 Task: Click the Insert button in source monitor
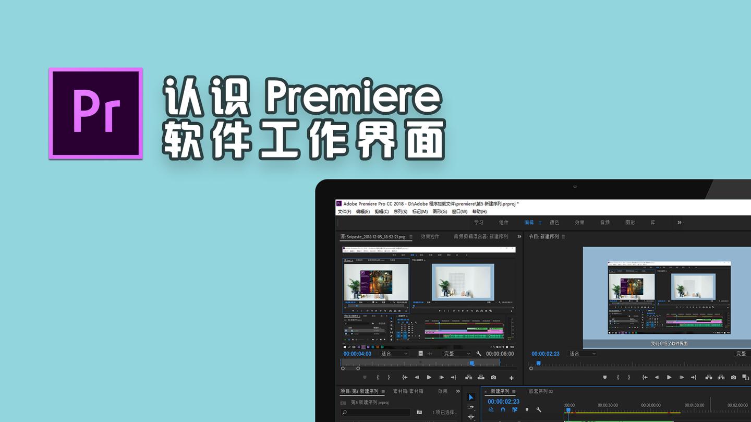tap(468, 377)
